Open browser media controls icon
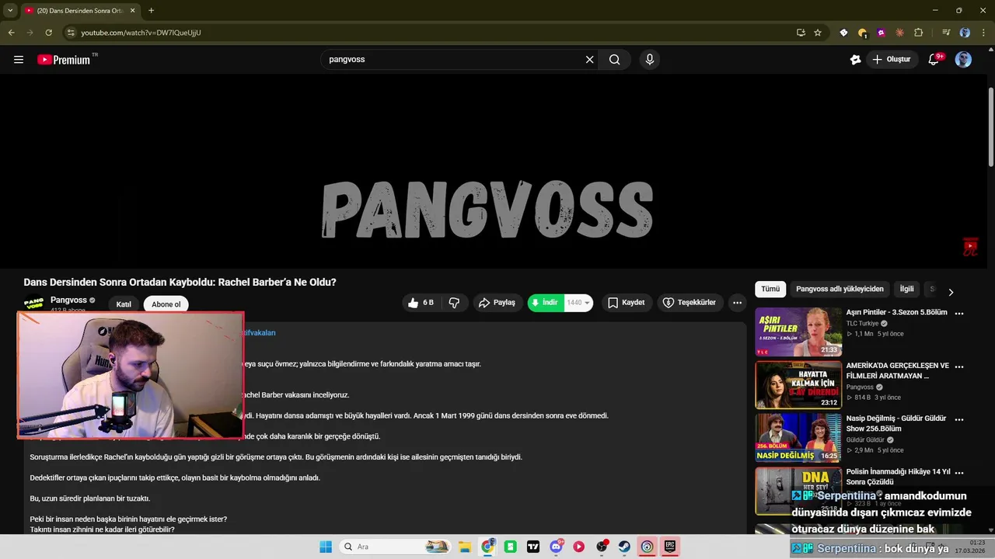 946,33
